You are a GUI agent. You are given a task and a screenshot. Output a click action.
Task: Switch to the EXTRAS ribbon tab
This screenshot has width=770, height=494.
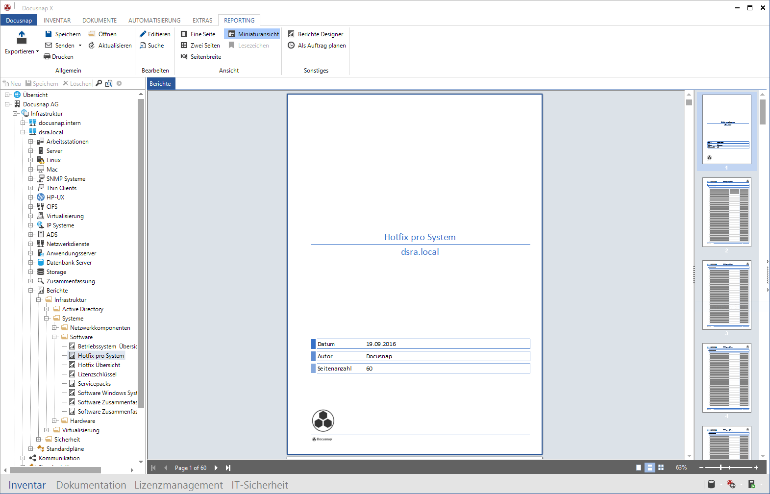pos(202,20)
